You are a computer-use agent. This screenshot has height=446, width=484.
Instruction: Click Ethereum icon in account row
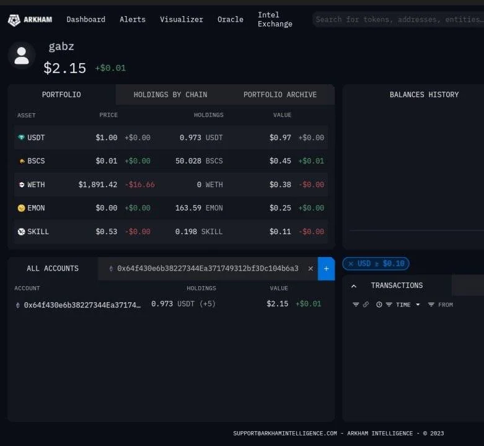(x=18, y=305)
